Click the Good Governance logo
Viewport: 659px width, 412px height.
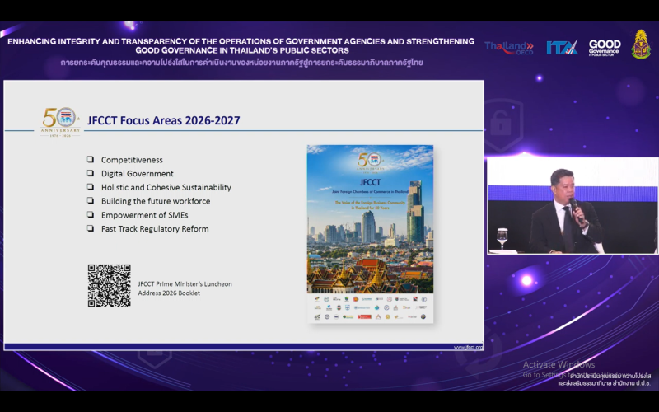[x=605, y=48]
